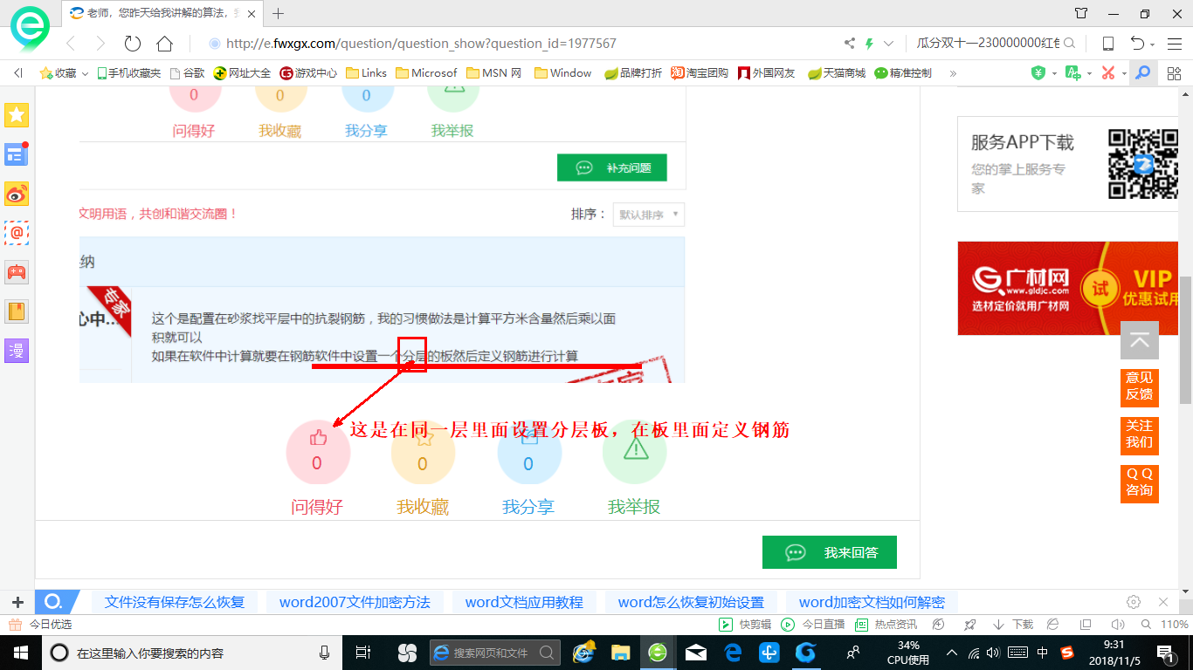Open the Windows Start button

pos(21,653)
